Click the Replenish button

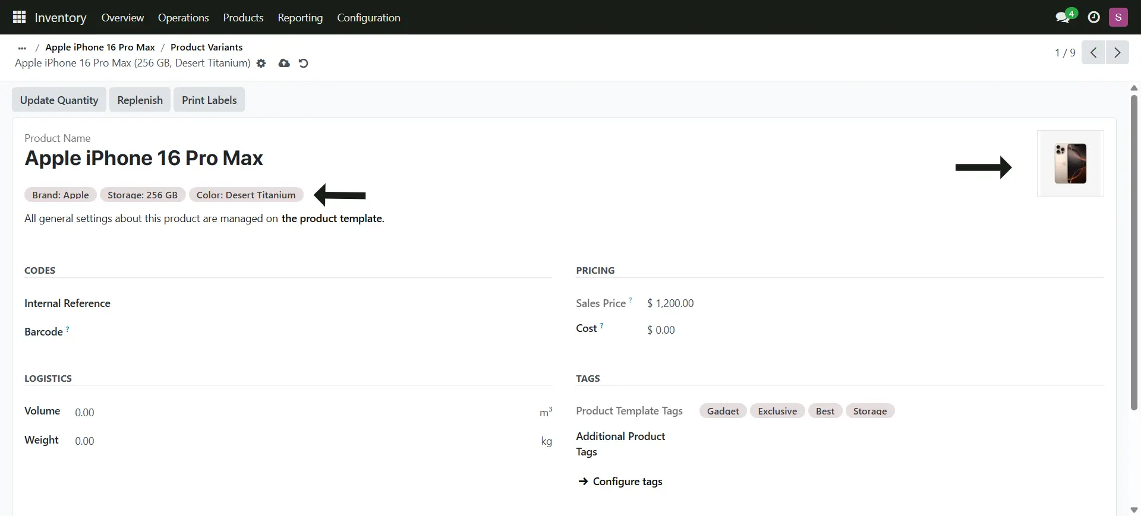pyautogui.click(x=140, y=100)
